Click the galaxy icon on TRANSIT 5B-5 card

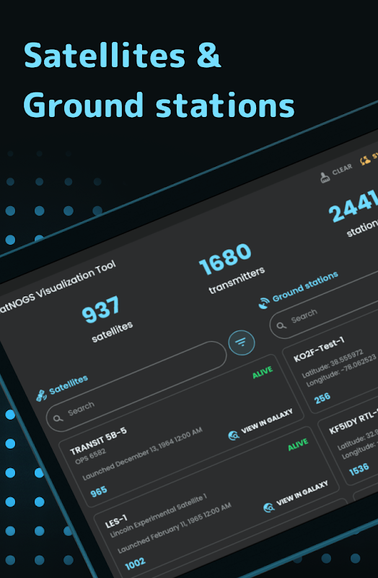tap(233, 436)
